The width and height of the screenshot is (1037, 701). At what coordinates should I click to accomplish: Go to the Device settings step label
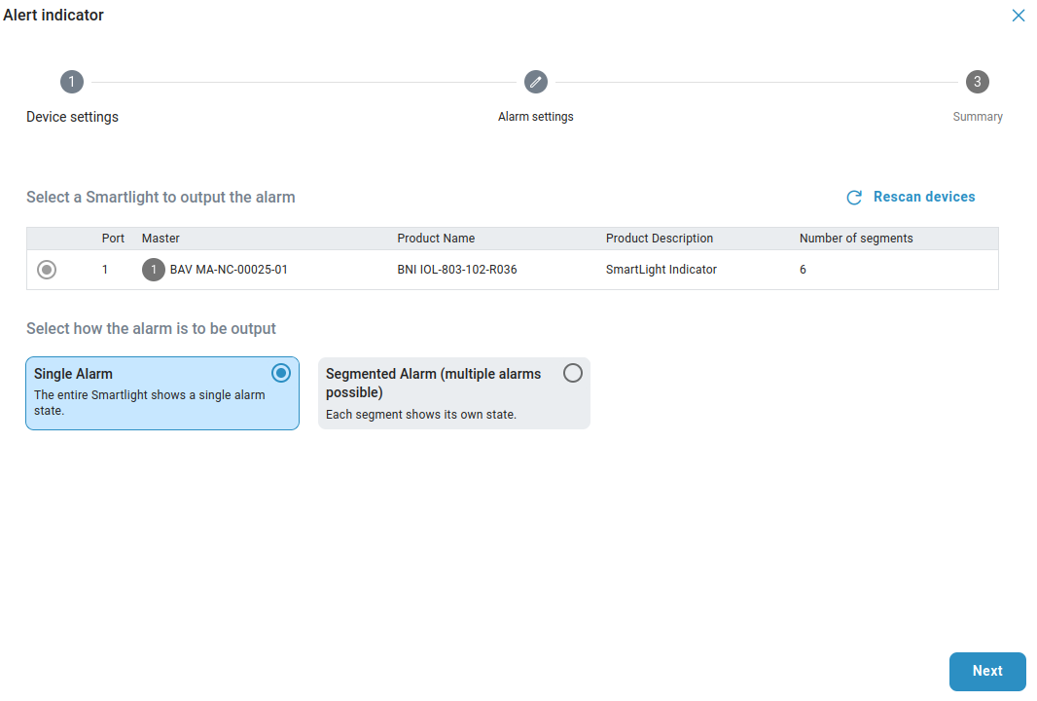coord(72,117)
